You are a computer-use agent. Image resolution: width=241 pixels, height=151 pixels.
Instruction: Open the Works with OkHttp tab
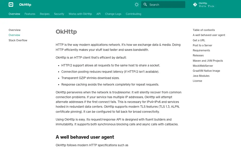click(80, 14)
